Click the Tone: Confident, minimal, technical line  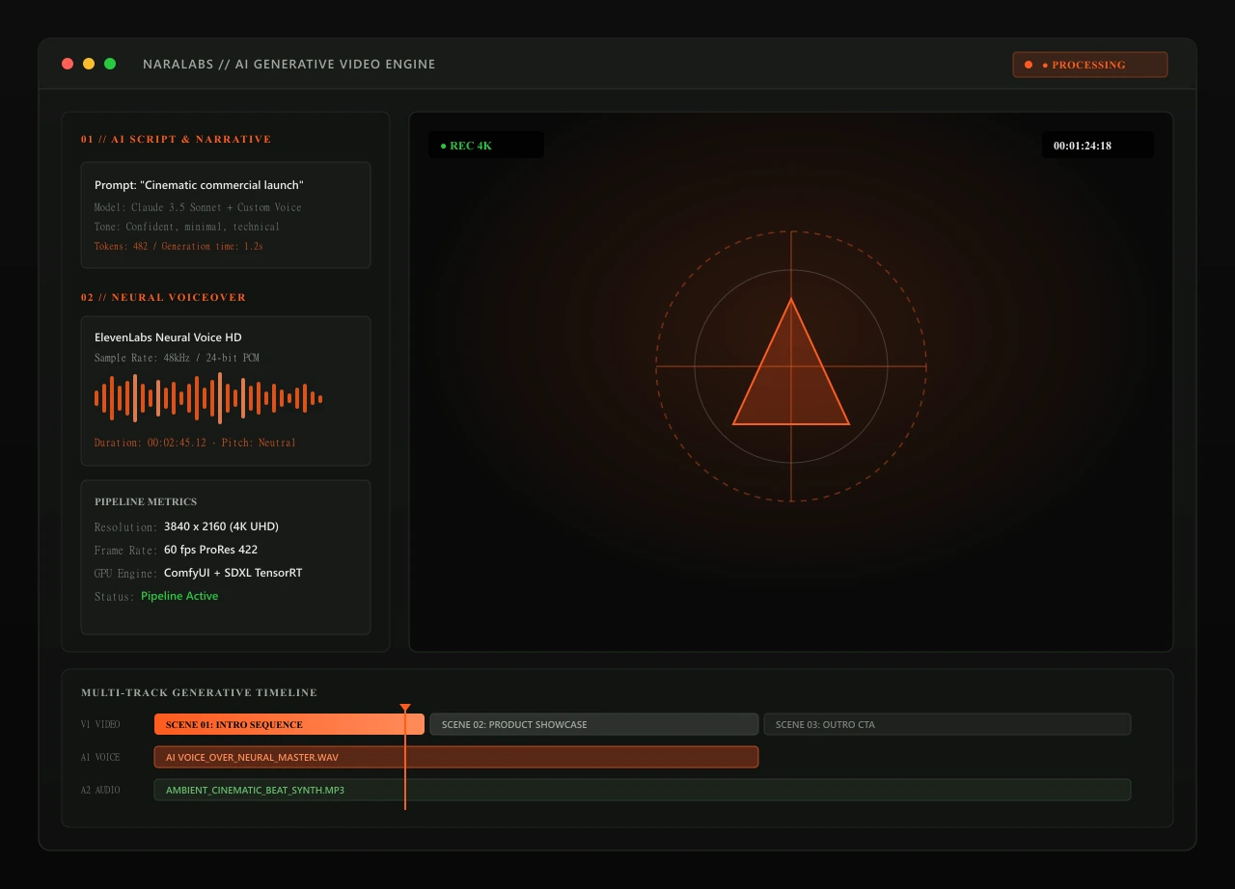tap(187, 227)
